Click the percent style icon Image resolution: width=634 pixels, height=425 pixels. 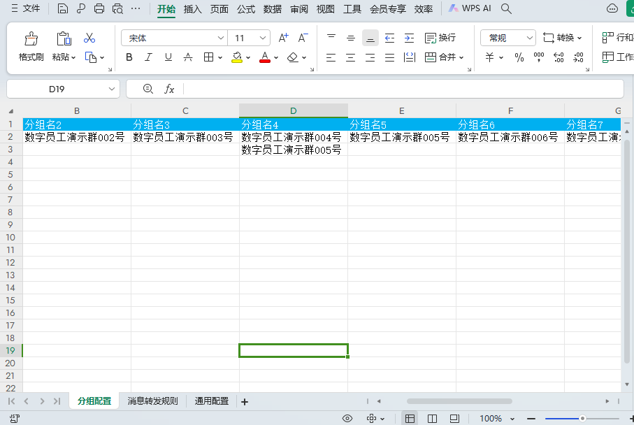519,57
